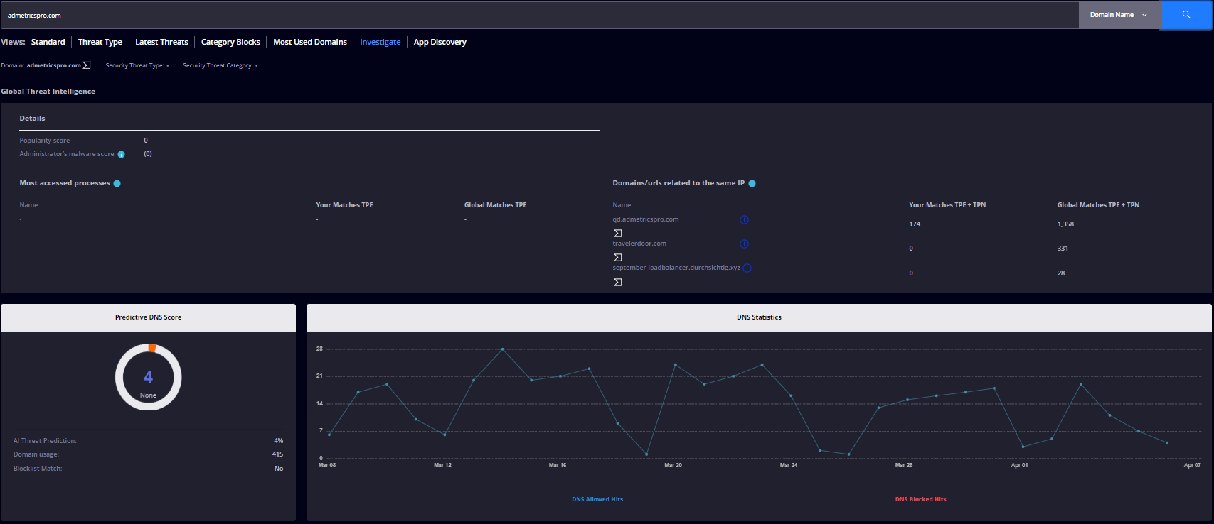Click the Domain usage label
The width and height of the screenshot is (1214, 524).
click(x=36, y=454)
